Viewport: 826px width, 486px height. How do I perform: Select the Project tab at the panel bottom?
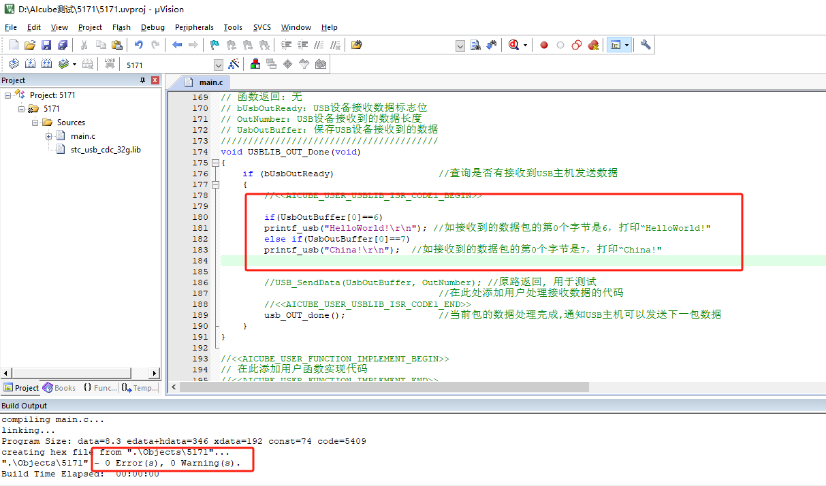(x=21, y=388)
